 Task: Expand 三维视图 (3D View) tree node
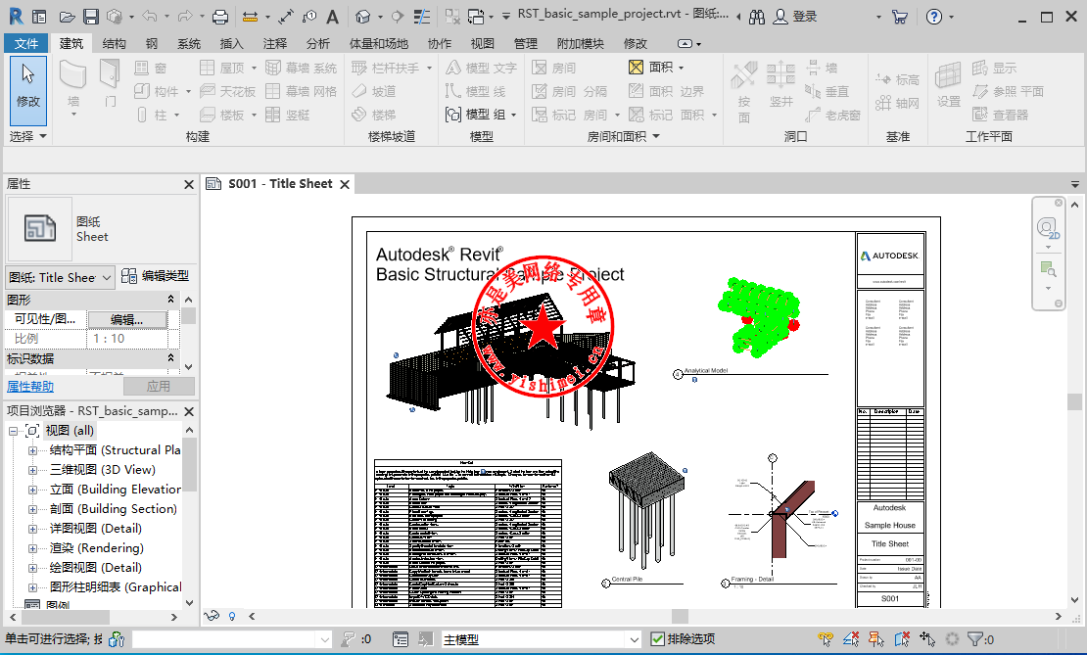32,470
